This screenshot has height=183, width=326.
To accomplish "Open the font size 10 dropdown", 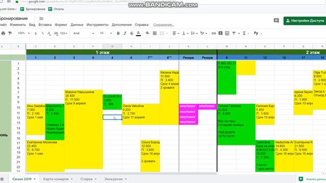I will [106, 33].
